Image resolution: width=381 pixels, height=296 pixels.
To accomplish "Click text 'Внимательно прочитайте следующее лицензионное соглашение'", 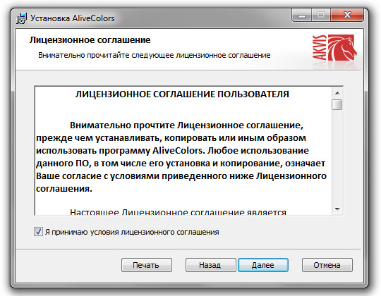I will (155, 55).
